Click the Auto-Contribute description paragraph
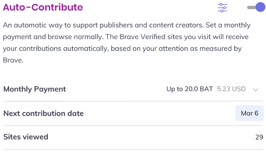Viewport: 266px width, 156px height. [x=127, y=42]
